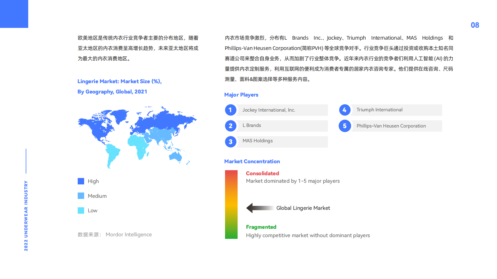Screen dimensions: 497x279
Task: Click the number 1 circle badge
Action: tap(231, 110)
